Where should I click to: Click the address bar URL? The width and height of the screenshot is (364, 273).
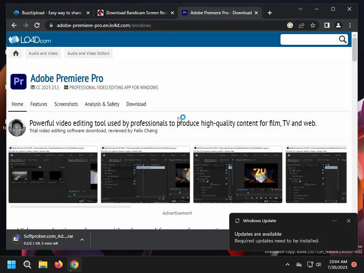[104, 25]
